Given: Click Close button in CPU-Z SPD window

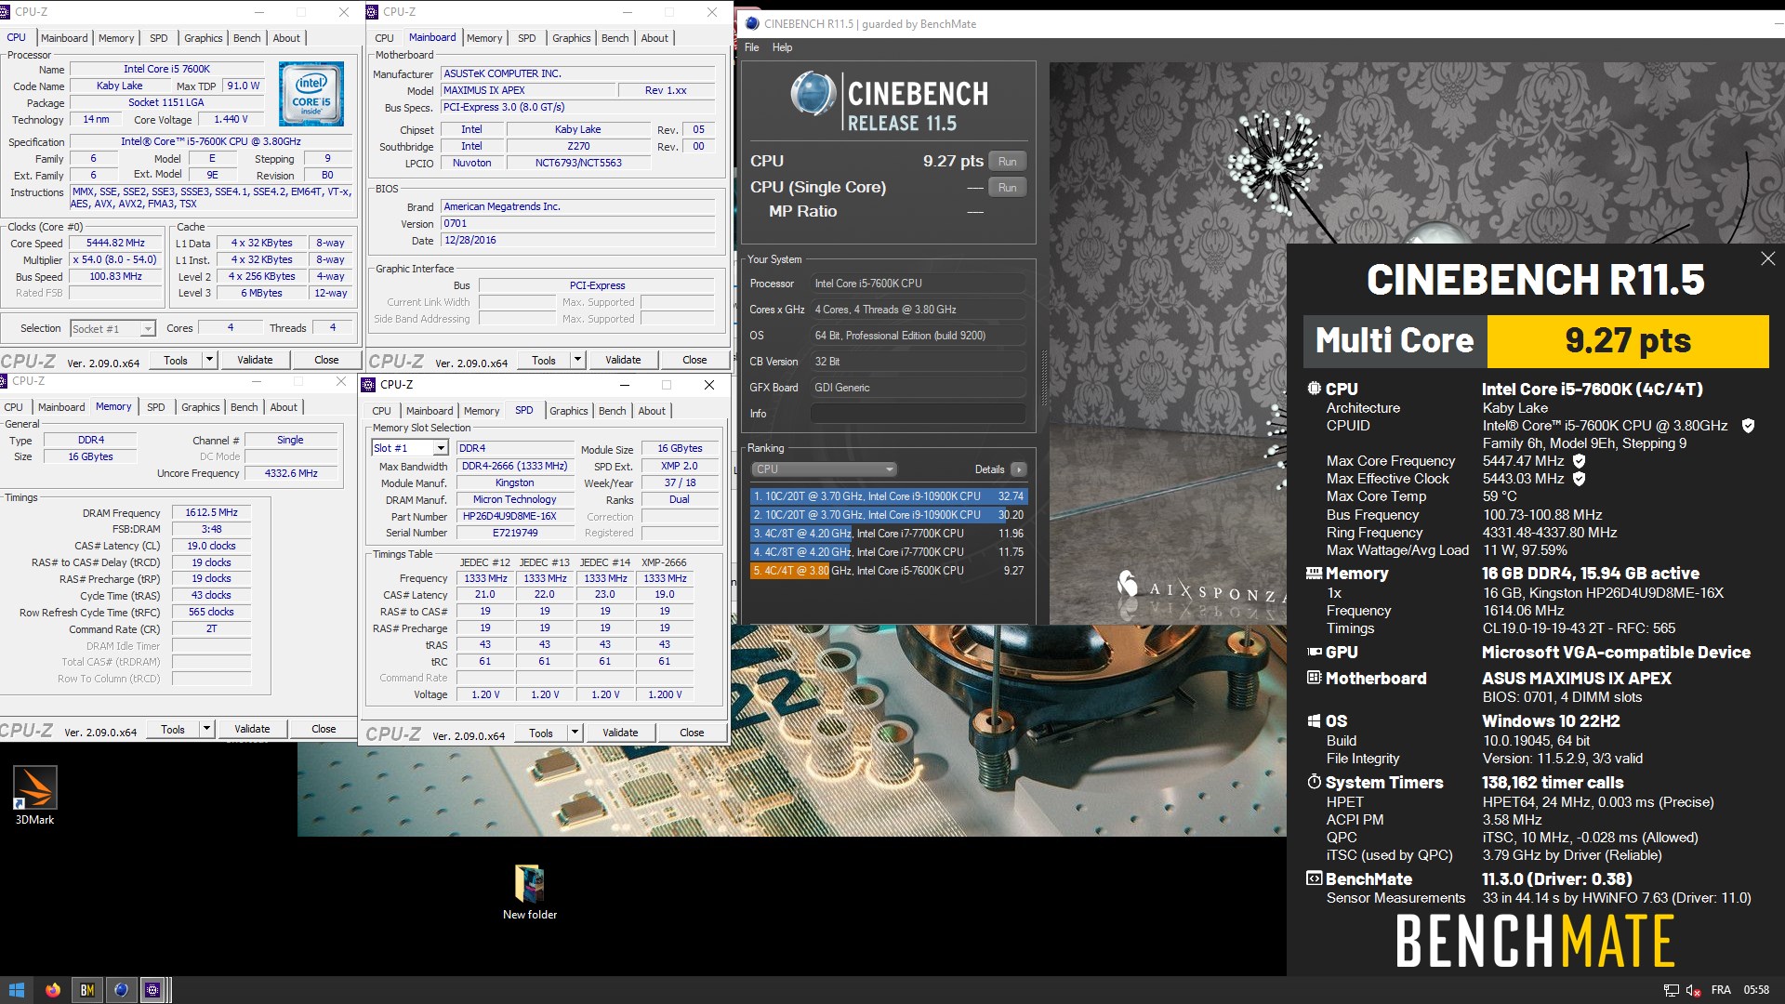Looking at the screenshot, I should click(x=692, y=733).
